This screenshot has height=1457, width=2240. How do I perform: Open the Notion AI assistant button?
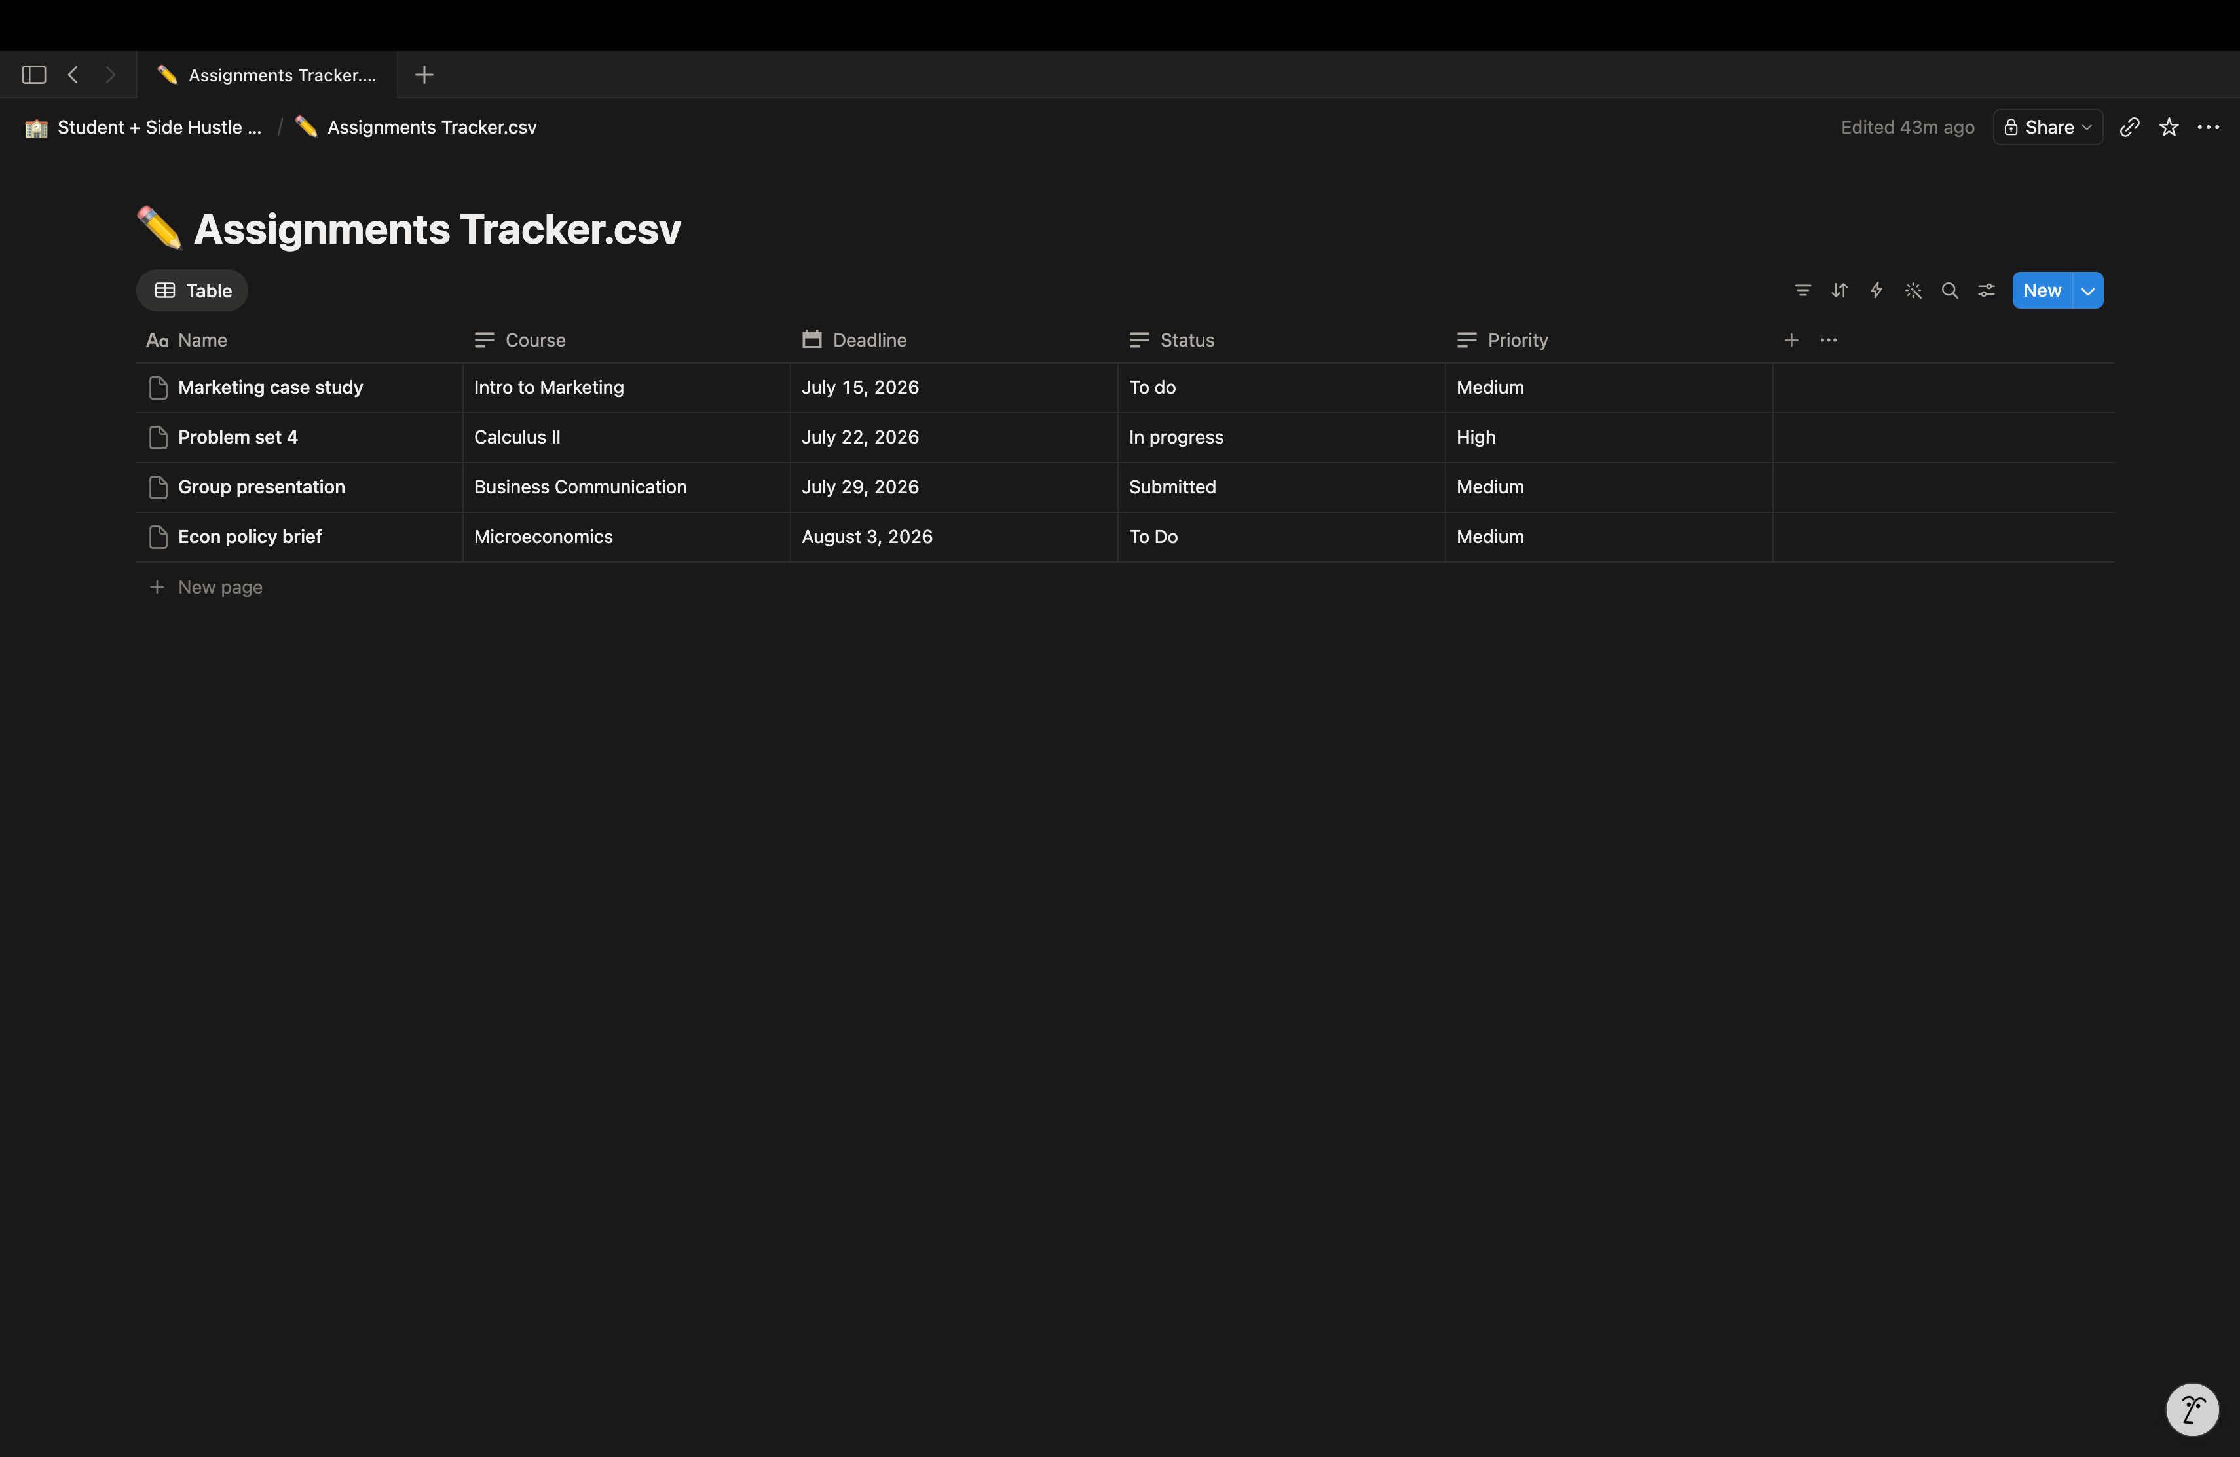click(x=2192, y=1410)
